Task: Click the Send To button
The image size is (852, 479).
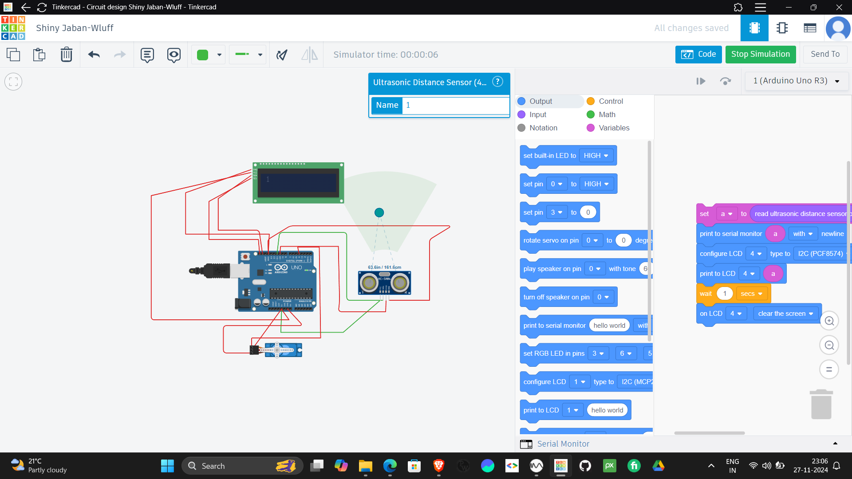Action: 825,54
